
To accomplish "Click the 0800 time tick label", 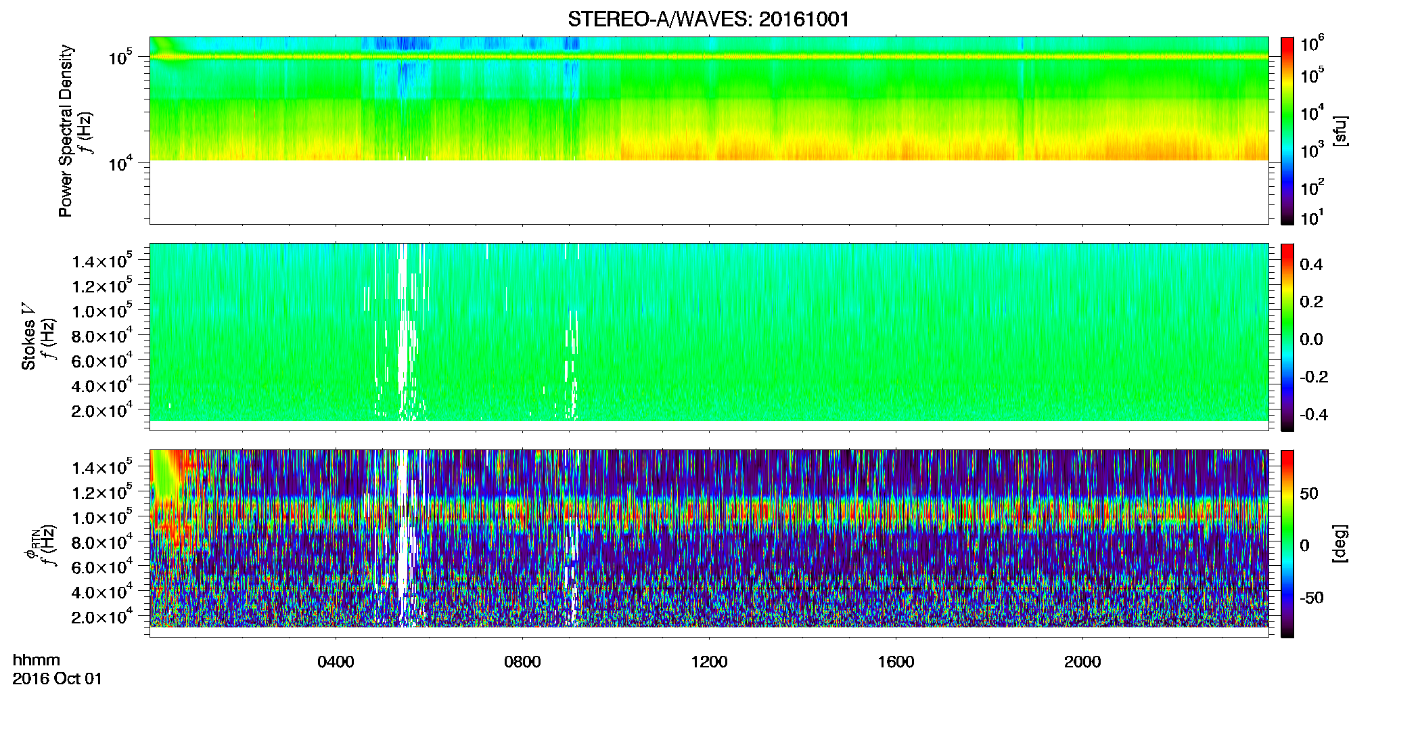I will [522, 662].
